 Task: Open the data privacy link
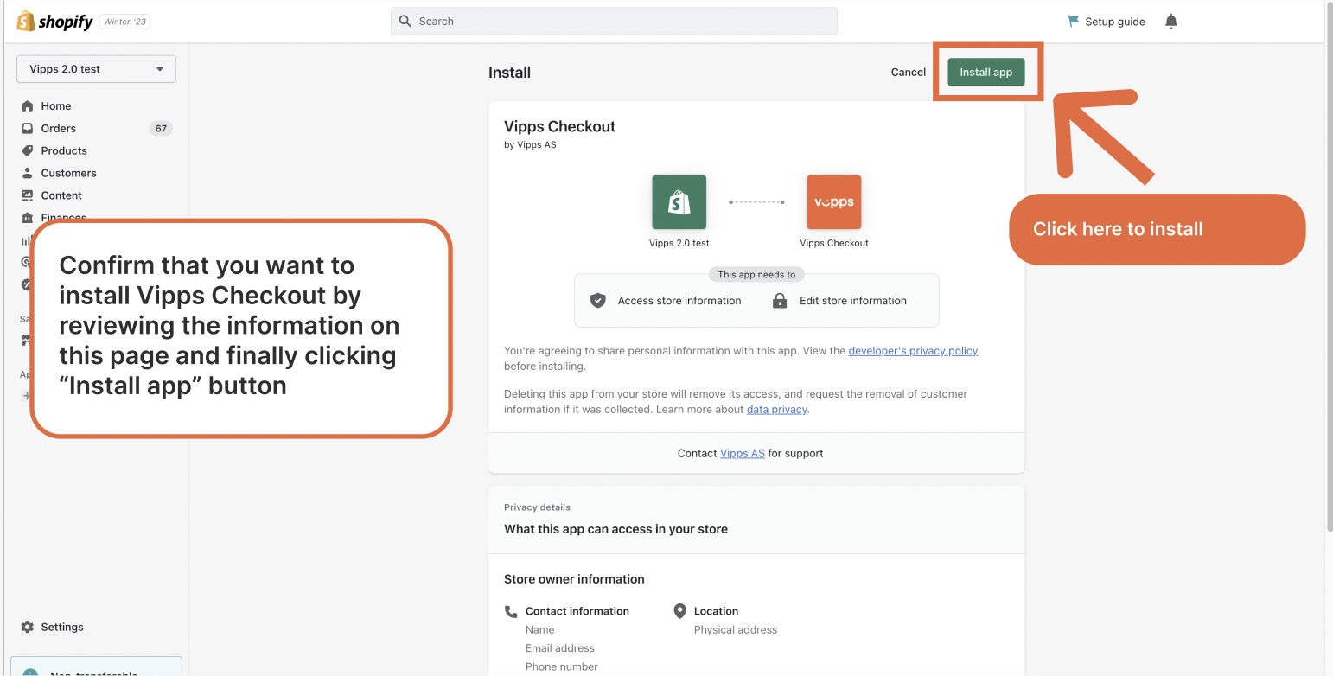click(776, 410)
